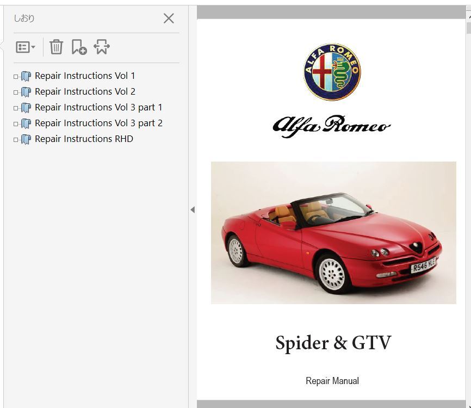Open the bookmark options dropdown menu

[26, 47]
